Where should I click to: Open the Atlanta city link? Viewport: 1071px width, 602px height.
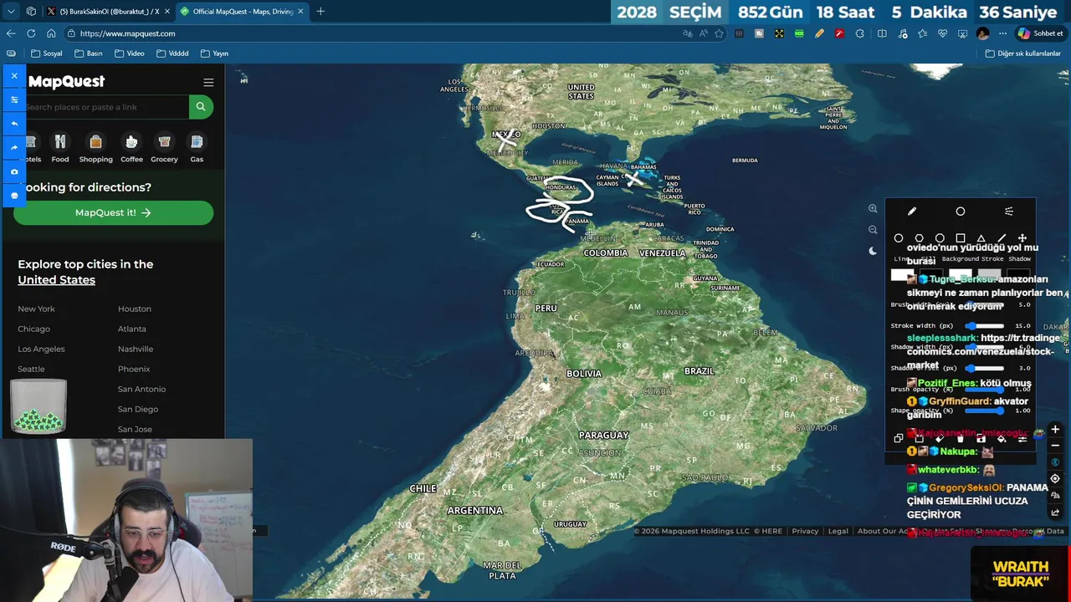point(132,329)
